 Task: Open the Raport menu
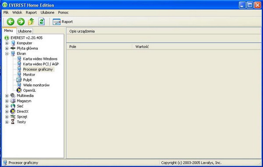pos(31,13)
